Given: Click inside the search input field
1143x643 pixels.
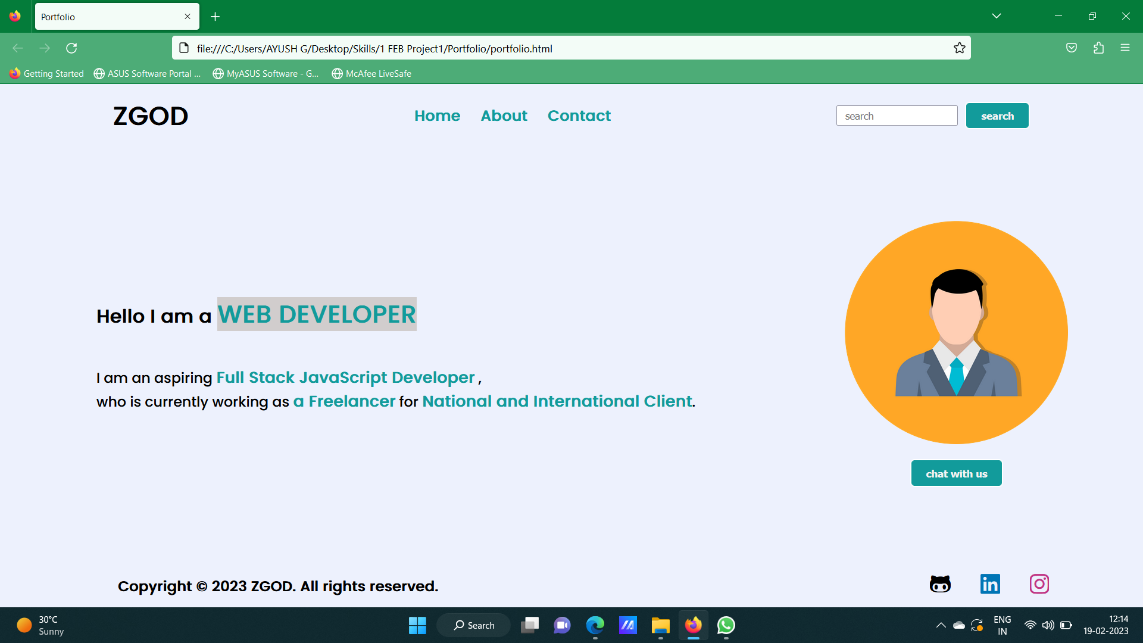Looking at the screenshot, I should (897, 116).
